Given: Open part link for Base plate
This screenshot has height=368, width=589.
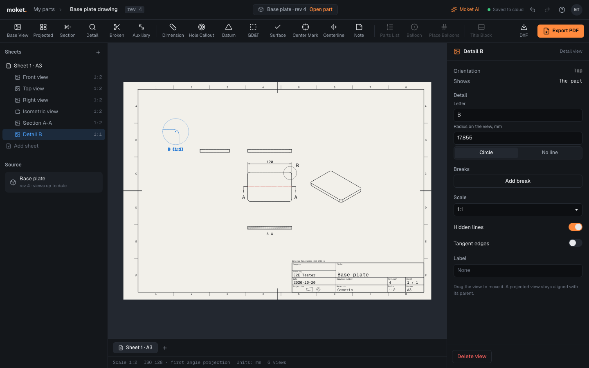Looking at the screenshot, I should click(x=321, y=9).
